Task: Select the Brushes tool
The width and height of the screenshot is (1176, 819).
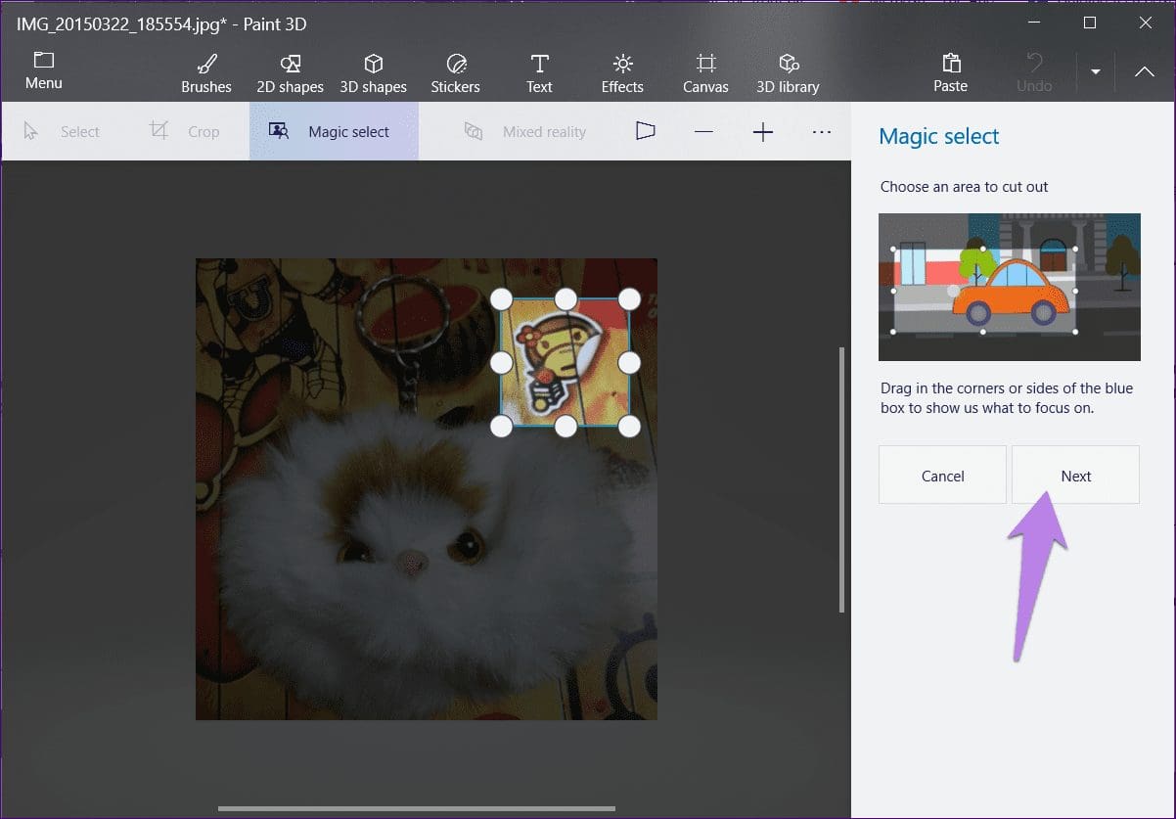Action: 206,73
